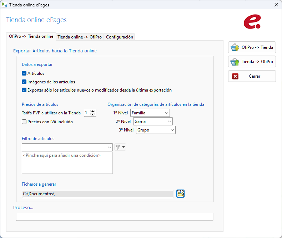Click the filter funnel icon
This screenshot has height=238, width=282.
click(x=118, y=147)
